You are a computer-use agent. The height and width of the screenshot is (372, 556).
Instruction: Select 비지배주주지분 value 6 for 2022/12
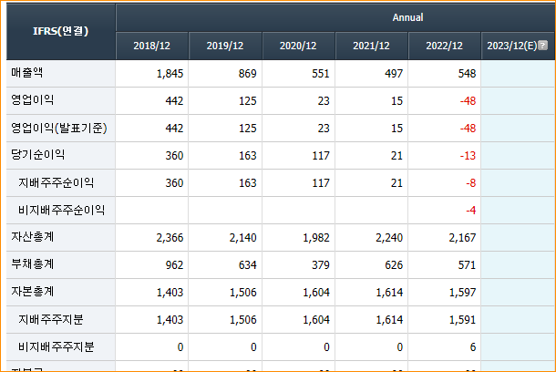(x=473, y=347)
